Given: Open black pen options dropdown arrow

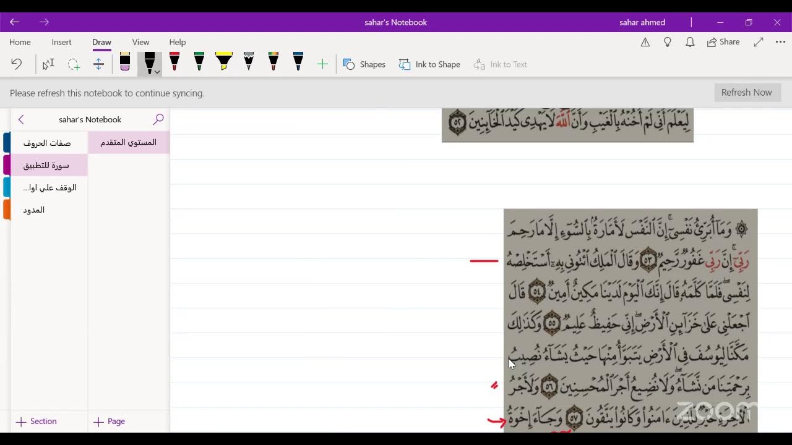Looking at the screenshot, I should 157,72.
